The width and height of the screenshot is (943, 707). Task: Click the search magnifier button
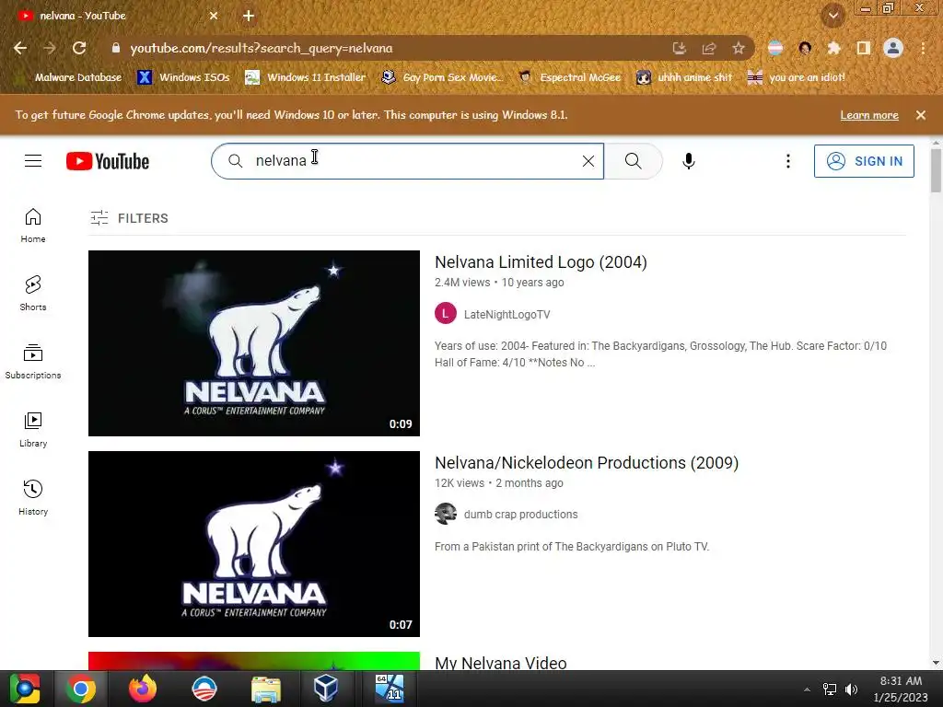(633, 161)
